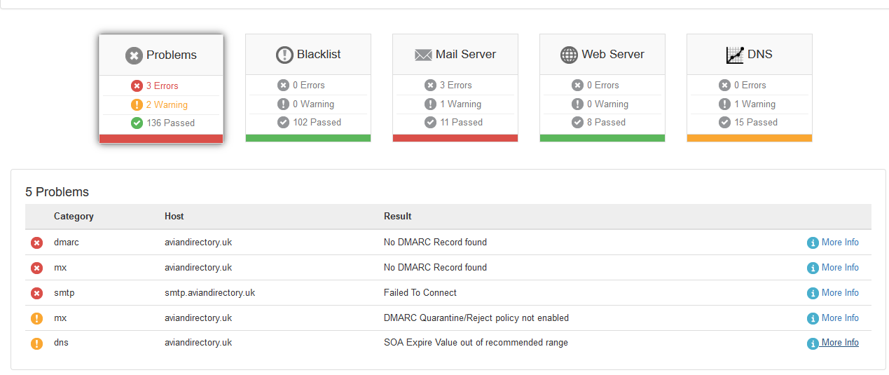Click the green status bar under Web Server
Screen dimensions: 889x375
point(602,138)
